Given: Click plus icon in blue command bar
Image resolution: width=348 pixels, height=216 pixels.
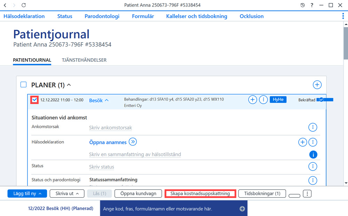Looking at the screenshot, I should coord(242,209).
